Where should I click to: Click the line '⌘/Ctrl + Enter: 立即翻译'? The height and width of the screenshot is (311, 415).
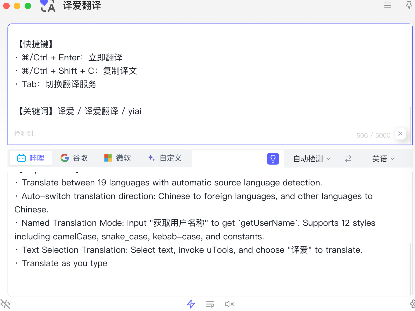point(69,57)
